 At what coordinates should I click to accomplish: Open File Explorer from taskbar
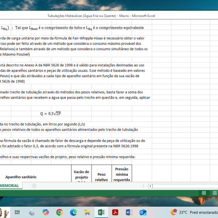[87, 212]
